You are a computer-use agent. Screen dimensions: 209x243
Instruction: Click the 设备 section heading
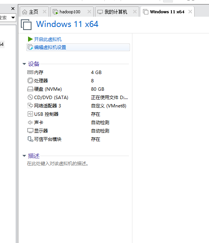34,64
